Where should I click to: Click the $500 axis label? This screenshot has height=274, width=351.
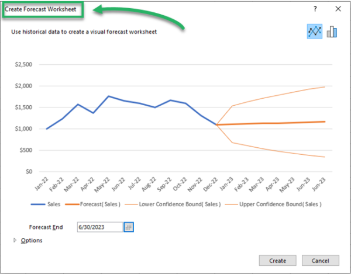(x=26, y=150)
